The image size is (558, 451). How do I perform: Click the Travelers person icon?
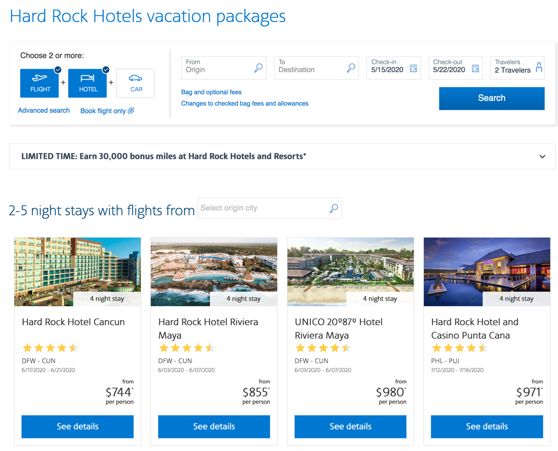click(x=538, y=68)
